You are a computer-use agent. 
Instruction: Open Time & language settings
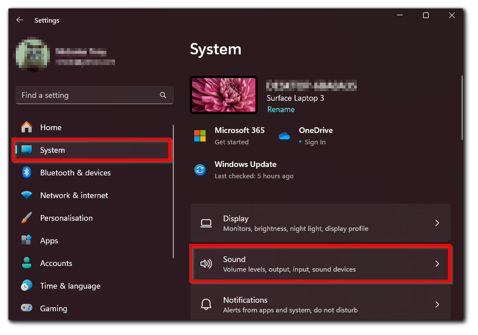[x=70, y=286]
